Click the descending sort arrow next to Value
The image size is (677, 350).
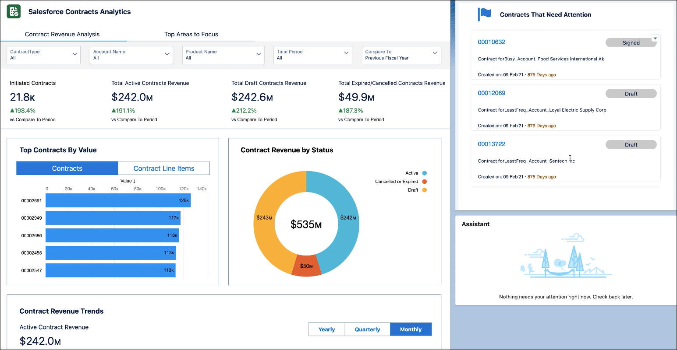[135, 181]
